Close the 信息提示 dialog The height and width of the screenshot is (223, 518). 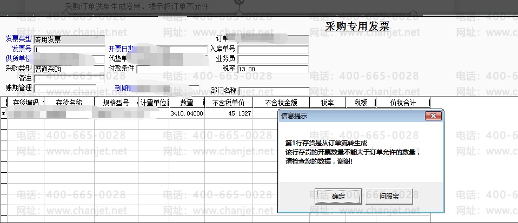point(433,116)
